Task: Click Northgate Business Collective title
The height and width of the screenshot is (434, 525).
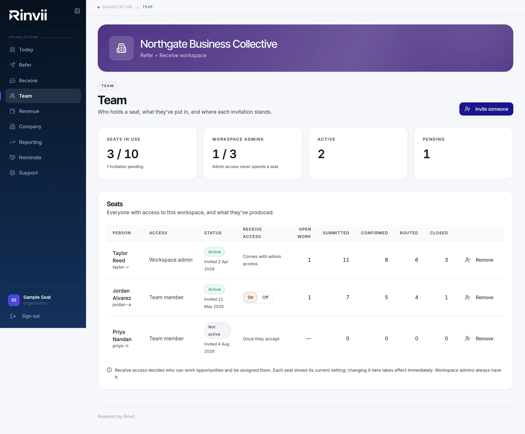Action: click(209, 44)
